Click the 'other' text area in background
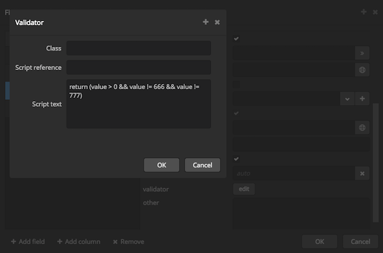383x253 pixels. pyautogui.click(x=301, y=214)
